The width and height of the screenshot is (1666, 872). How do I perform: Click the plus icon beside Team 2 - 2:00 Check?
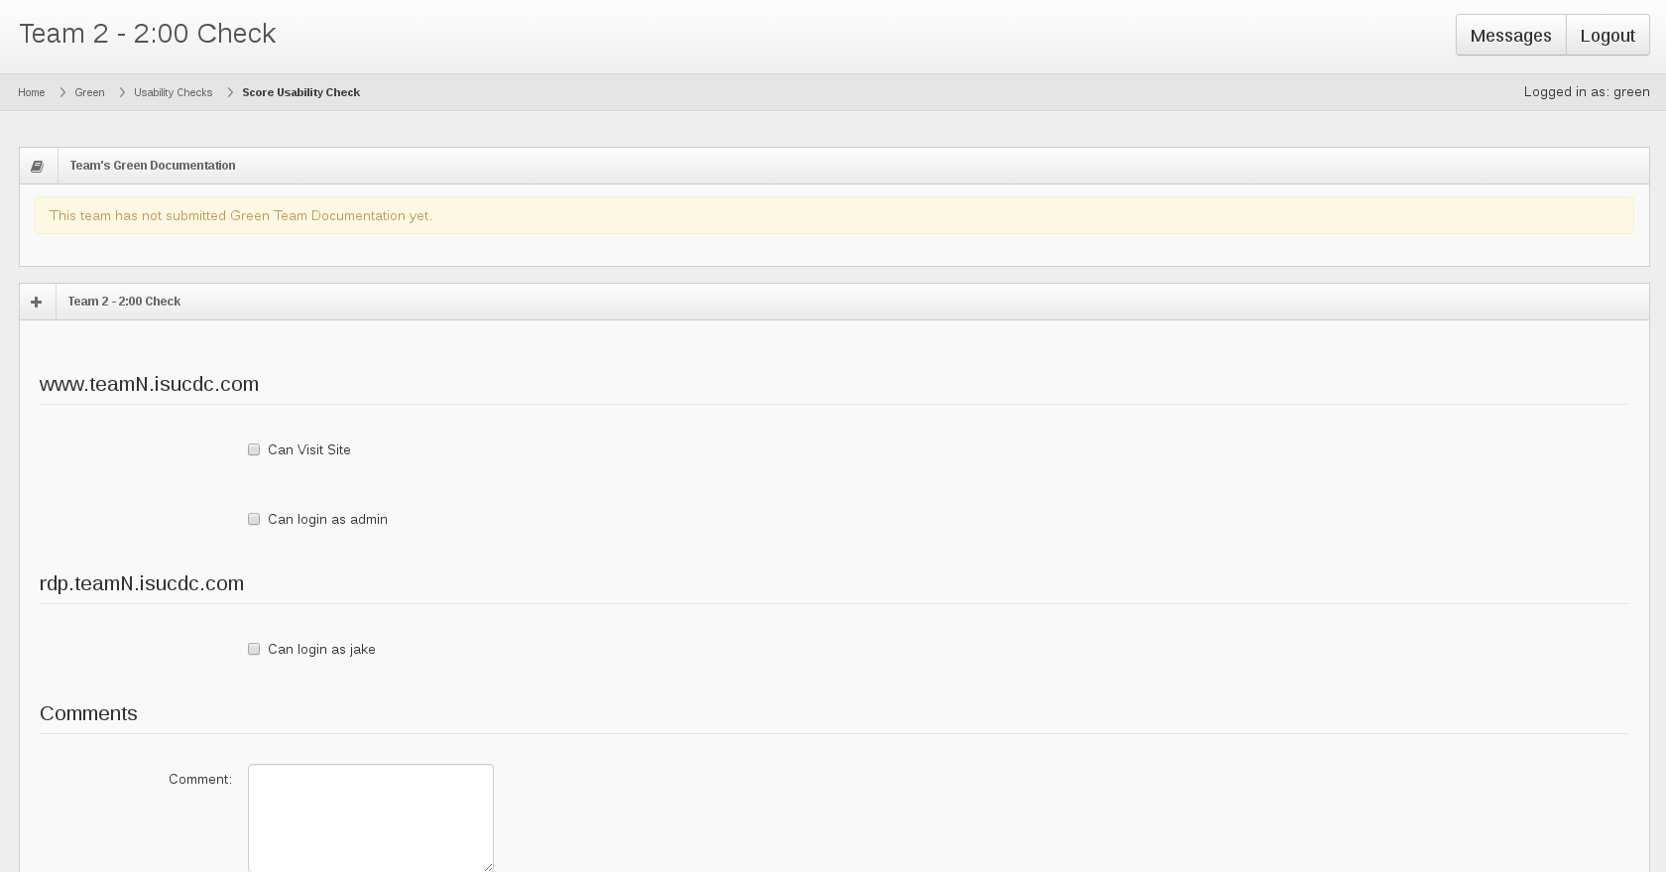(x=37, y=302)
